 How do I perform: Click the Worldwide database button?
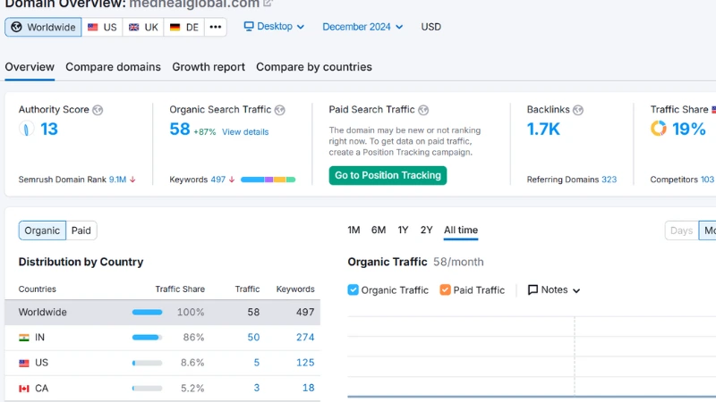43,27
